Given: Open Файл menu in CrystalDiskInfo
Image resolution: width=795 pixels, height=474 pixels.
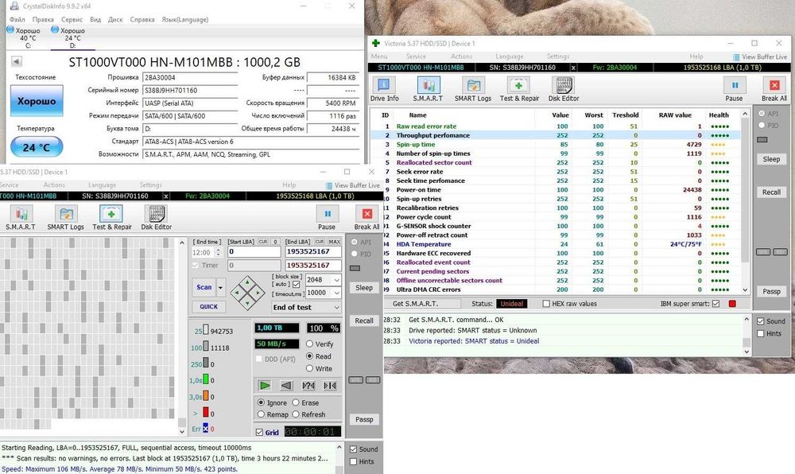Looking at the screenshot, I should (x=17, y=19).
